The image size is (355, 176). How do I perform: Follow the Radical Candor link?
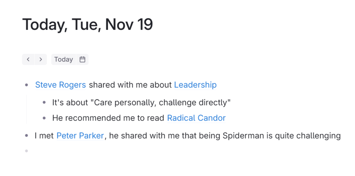(x=196, y=118)
